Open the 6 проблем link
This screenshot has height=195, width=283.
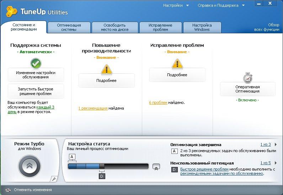coord(158,102)
